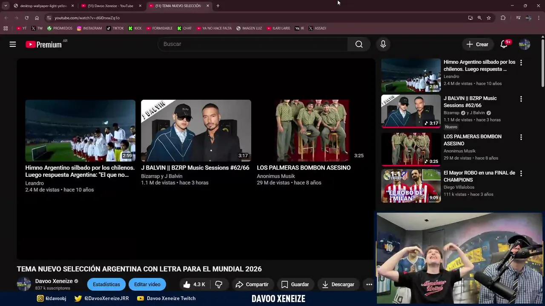
Task: Go to browser home page icon
Action: (37, 18)
